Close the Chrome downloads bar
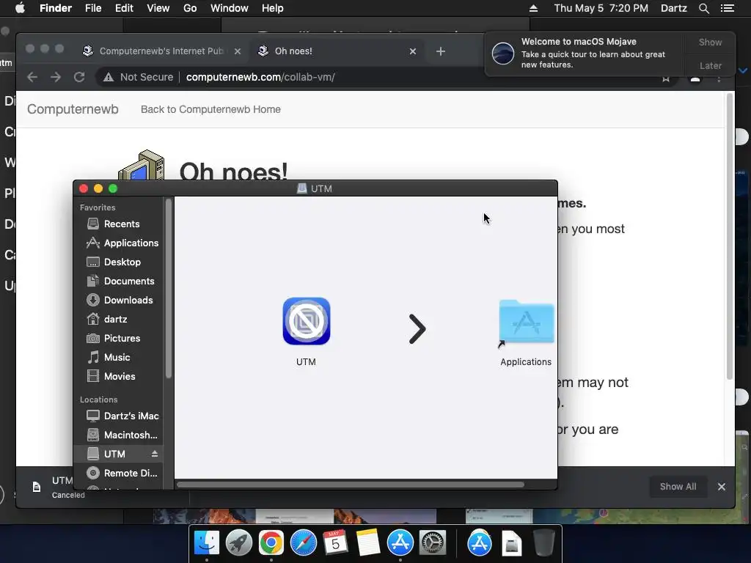 click(x=722, y=487)
